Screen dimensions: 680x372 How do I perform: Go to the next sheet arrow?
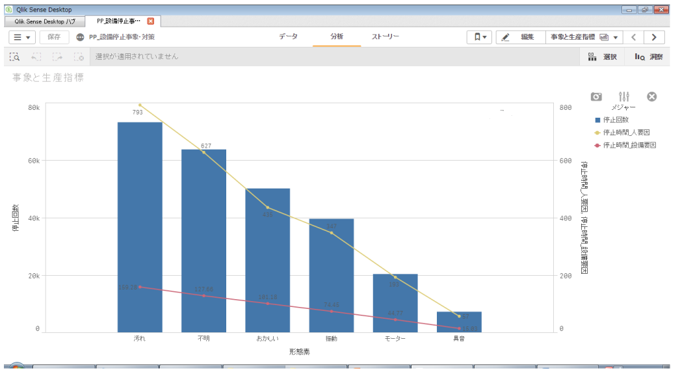653,37
